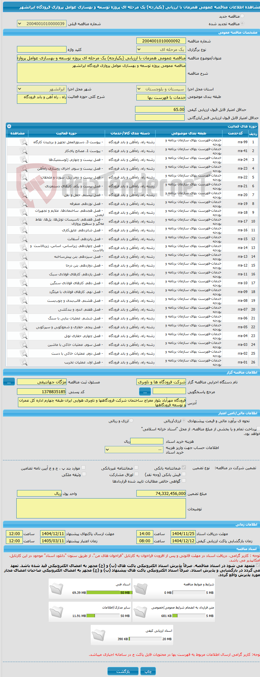This screenshot has width=260, height=677.
Task: Open view icon for row rra-15
Action: pyautogui.click(x=23, y=239)
